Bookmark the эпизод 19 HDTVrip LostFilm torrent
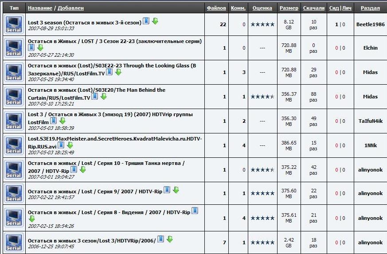 (x=54, y=121)
